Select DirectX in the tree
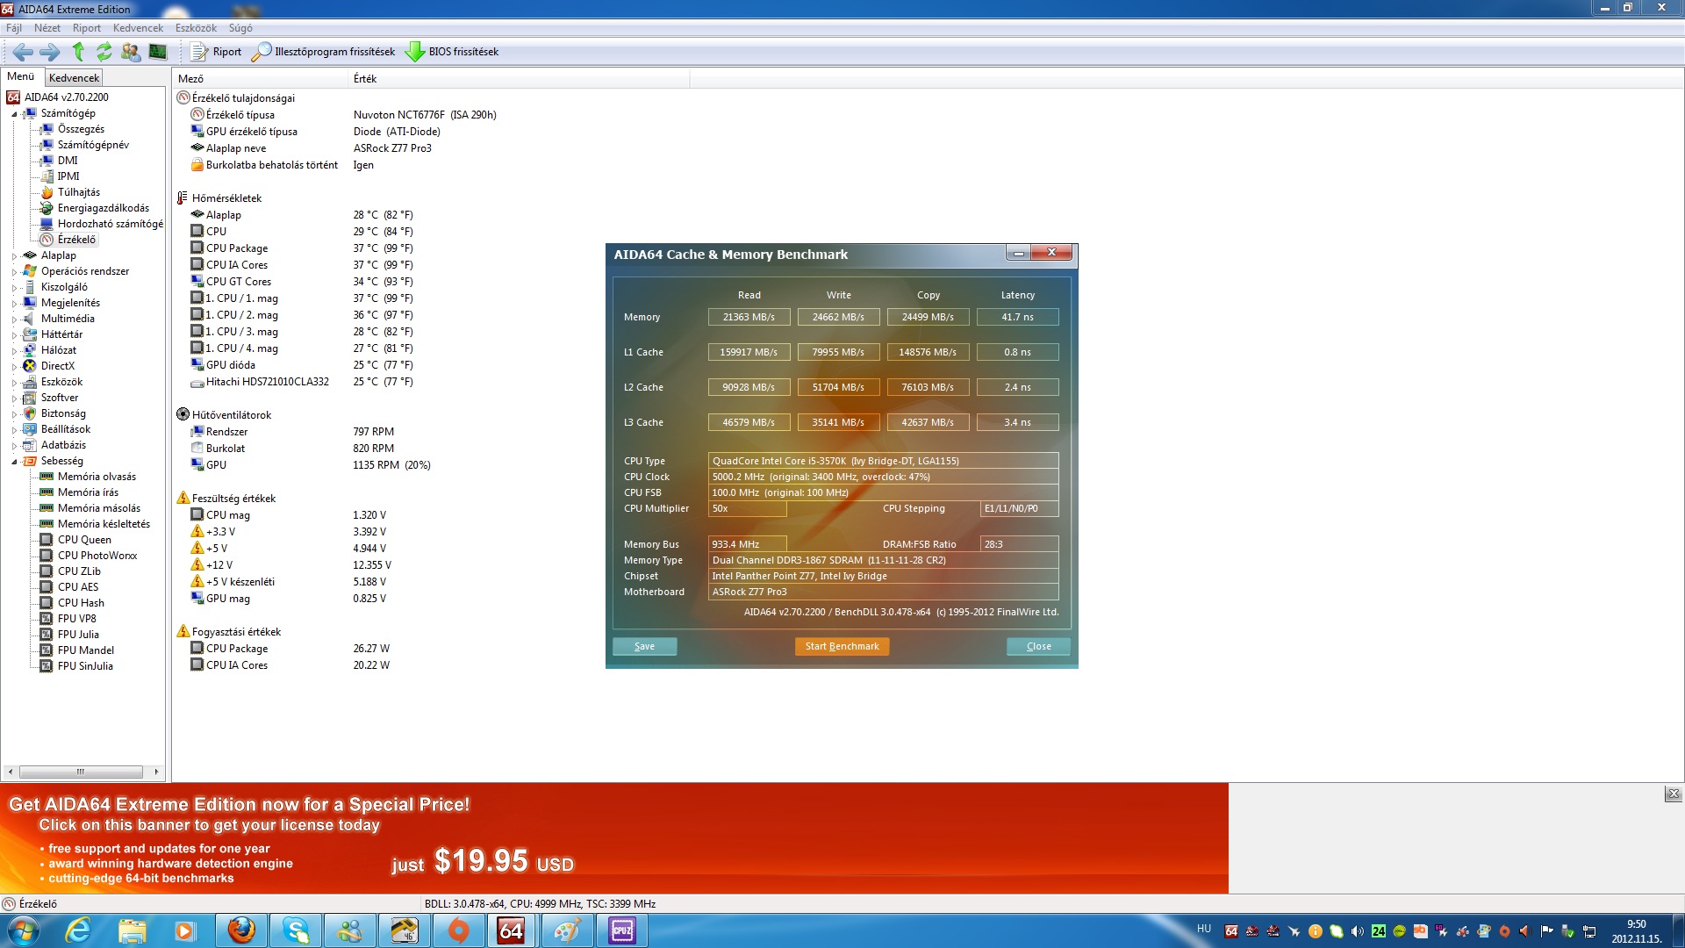Image resolution: width=1685 pixels, height=948 pixels. pyautogui.click(x=58, y=366)
